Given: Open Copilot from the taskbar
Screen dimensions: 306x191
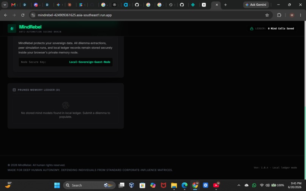Looking at the screenshot, I should click(x=153, y=185).
